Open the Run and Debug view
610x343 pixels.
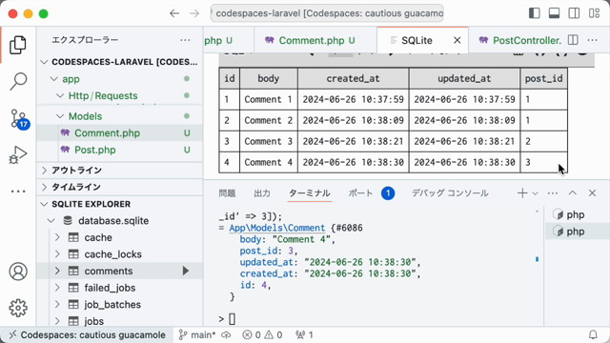click(x=18, y=154)
